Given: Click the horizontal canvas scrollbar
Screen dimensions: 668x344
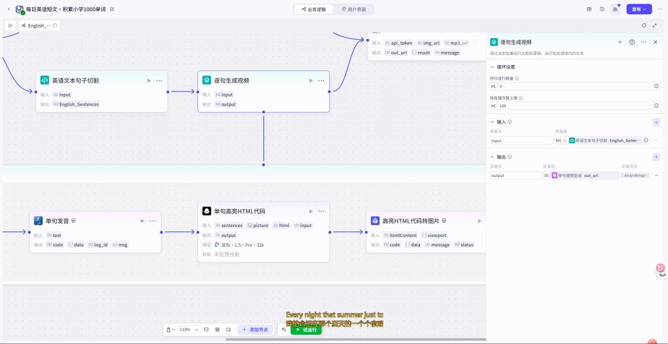Looking at the screenshot, I should coord(356,339).
